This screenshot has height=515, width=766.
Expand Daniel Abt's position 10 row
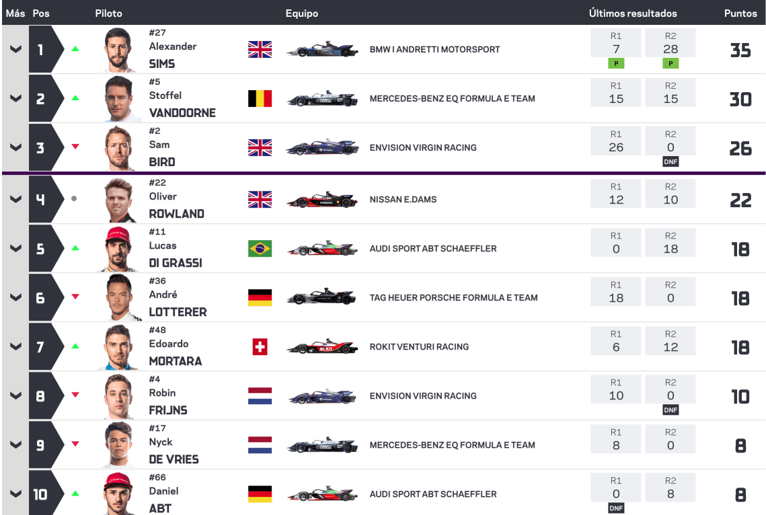click(x=15, y=494)
